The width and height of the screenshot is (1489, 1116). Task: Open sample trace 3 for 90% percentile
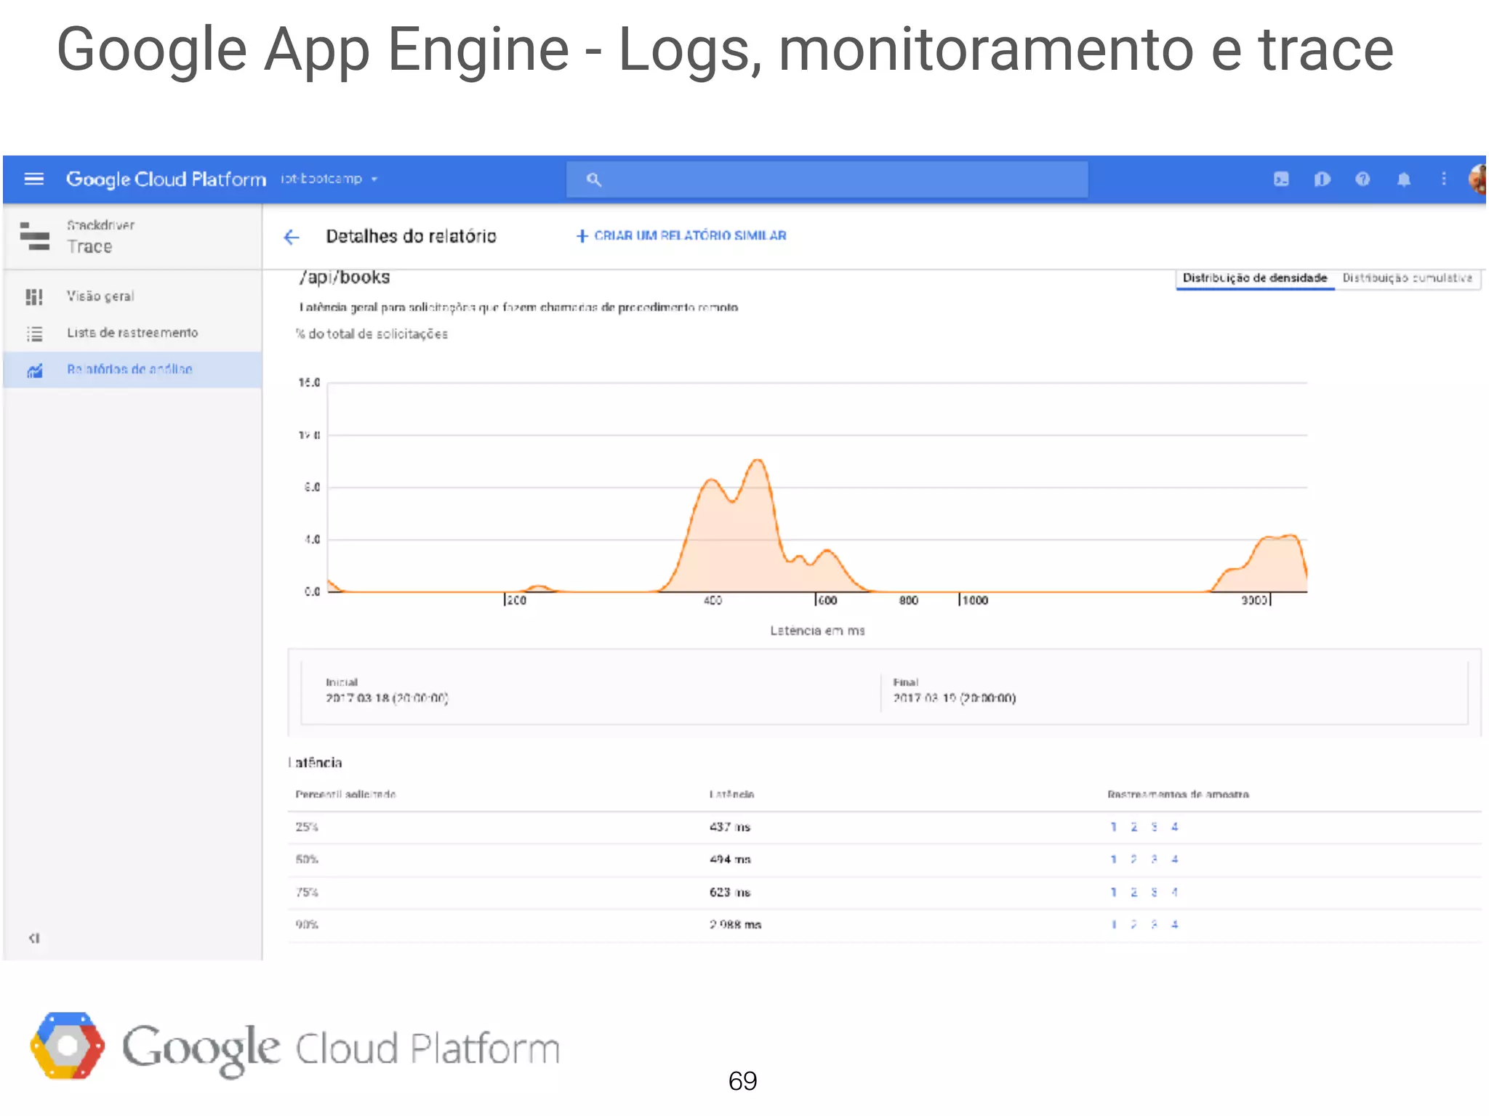(1154, 925)
